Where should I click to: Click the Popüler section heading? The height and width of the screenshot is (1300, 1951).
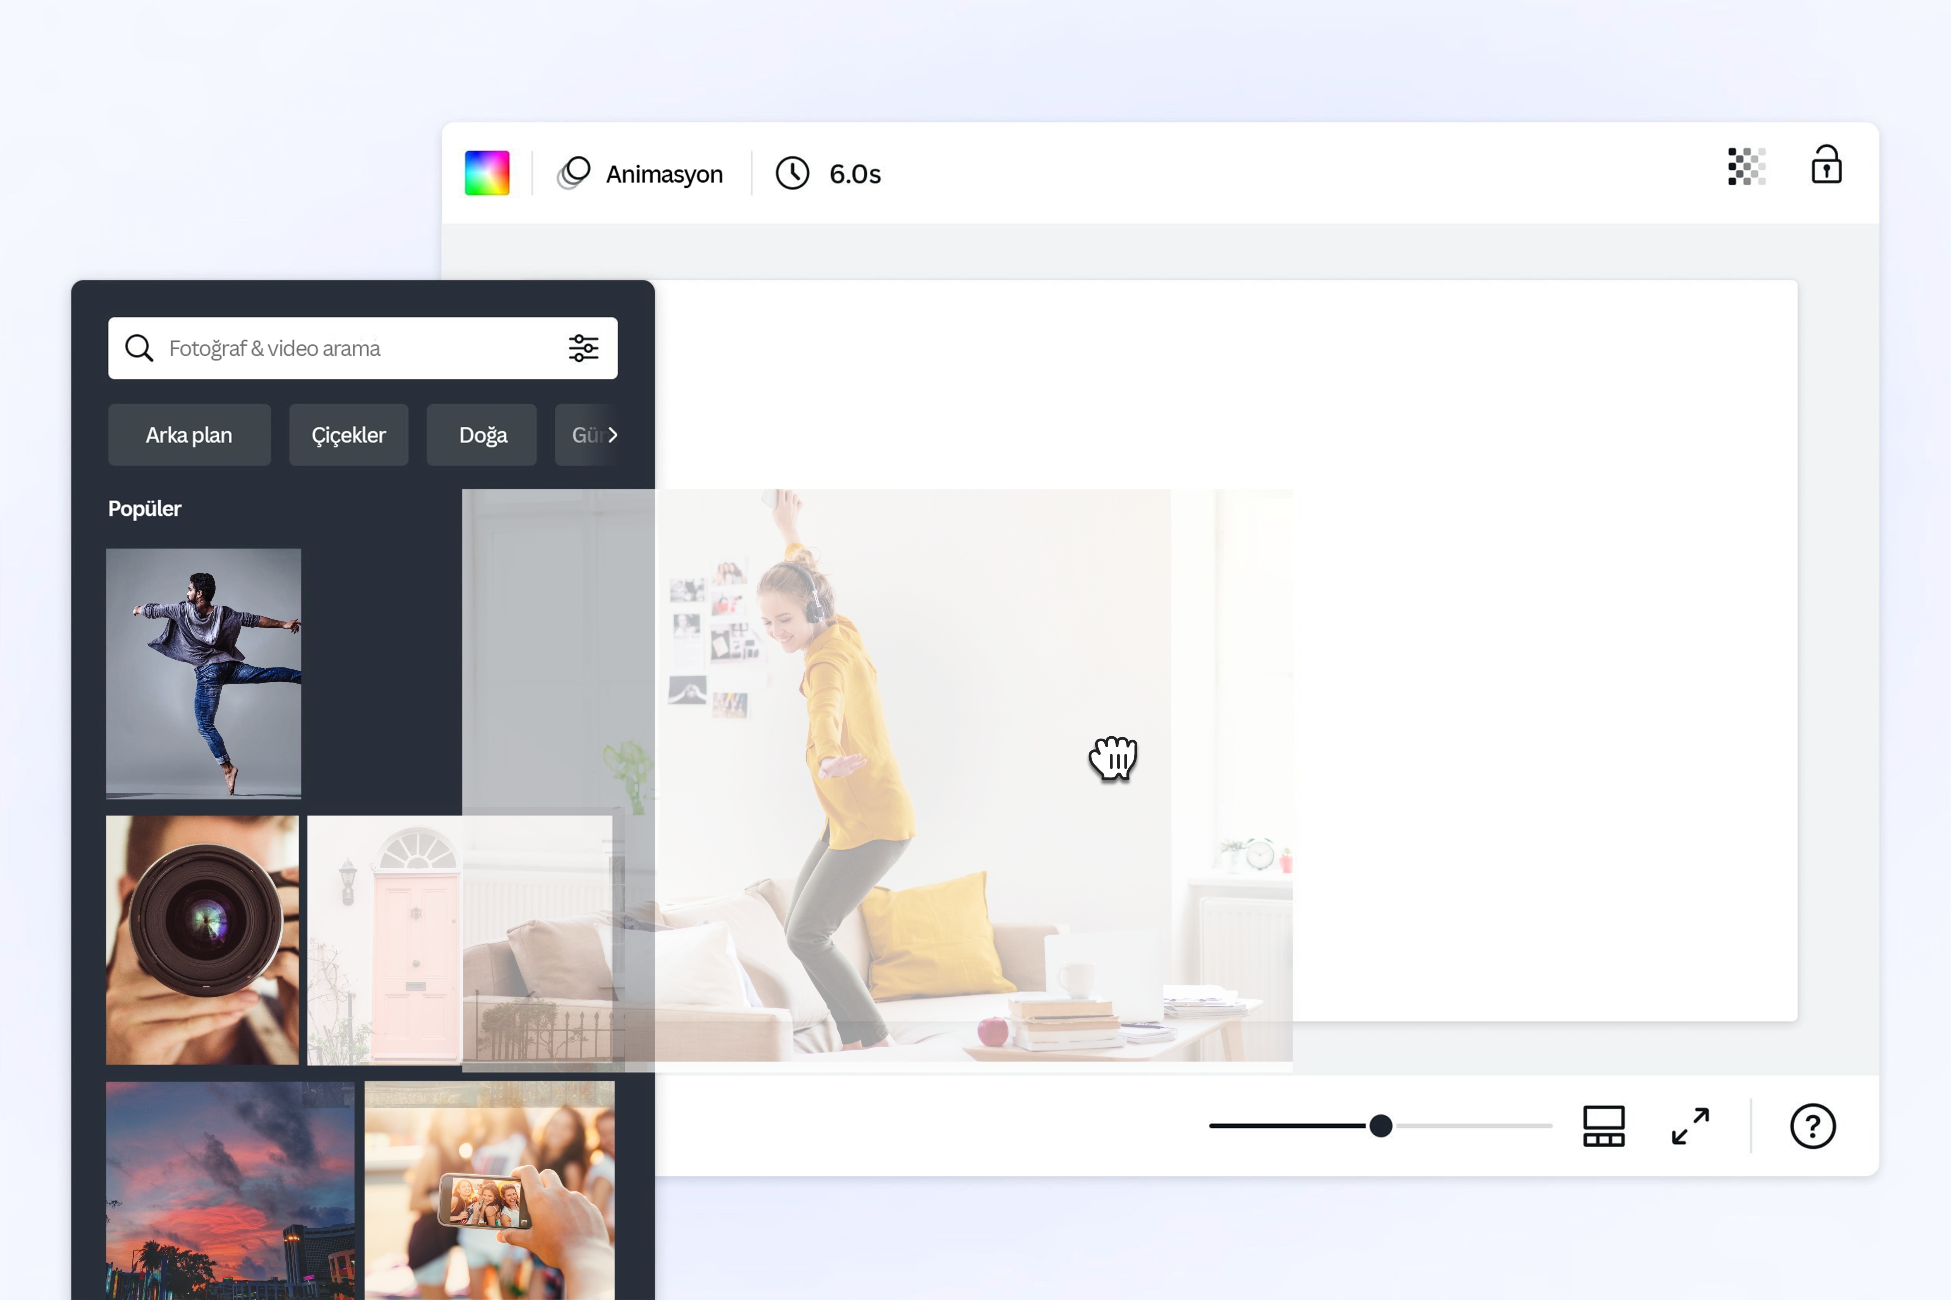tap(144, 509)
